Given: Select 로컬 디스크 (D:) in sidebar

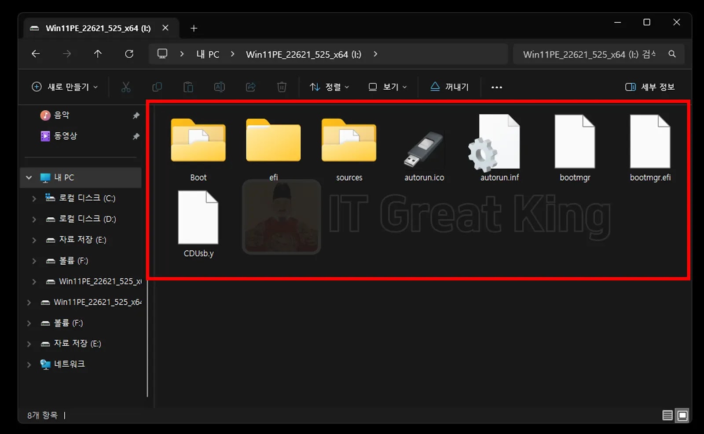Looking at the screenshot, I should pos(81,219).
